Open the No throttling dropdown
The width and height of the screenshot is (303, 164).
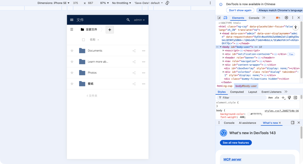(x=121, y=3)
